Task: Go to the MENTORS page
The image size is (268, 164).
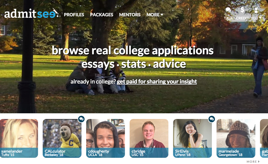Action: click(x=130, y=15)
